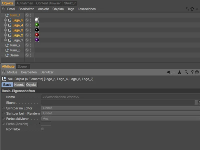Switch to the Struktur tab

click(x=70, y=3)
